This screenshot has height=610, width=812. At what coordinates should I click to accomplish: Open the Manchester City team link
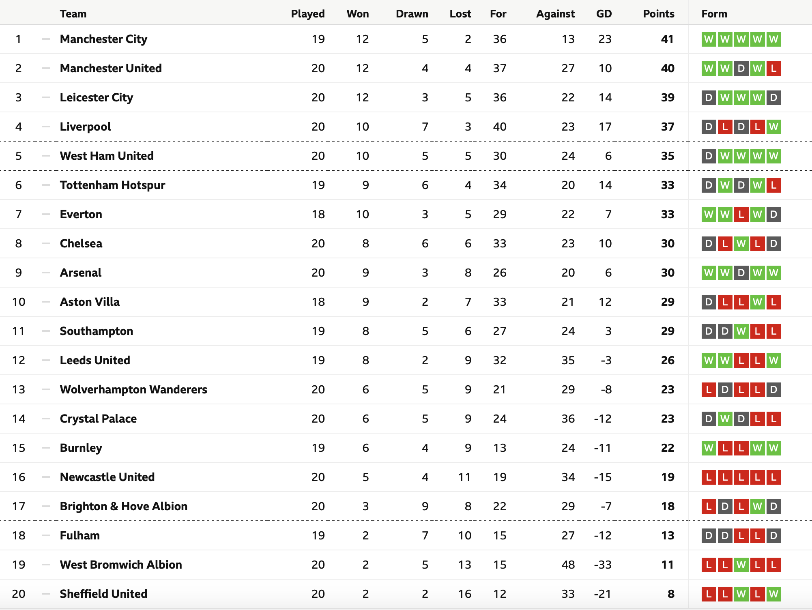[103, 39]
